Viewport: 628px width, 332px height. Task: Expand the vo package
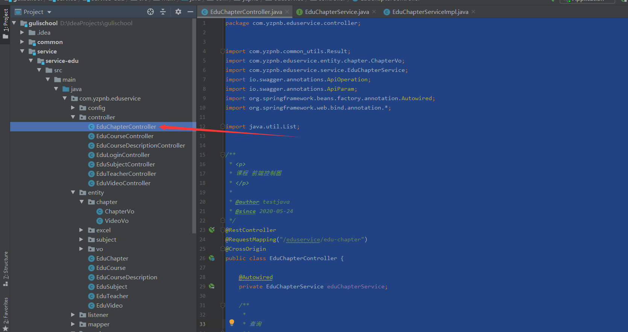coord(82,249)
